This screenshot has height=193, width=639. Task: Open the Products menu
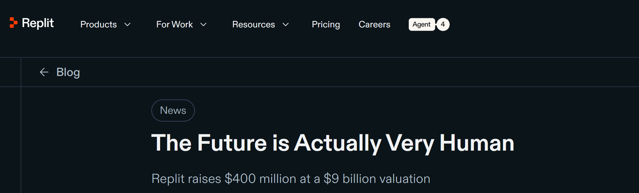98,24
